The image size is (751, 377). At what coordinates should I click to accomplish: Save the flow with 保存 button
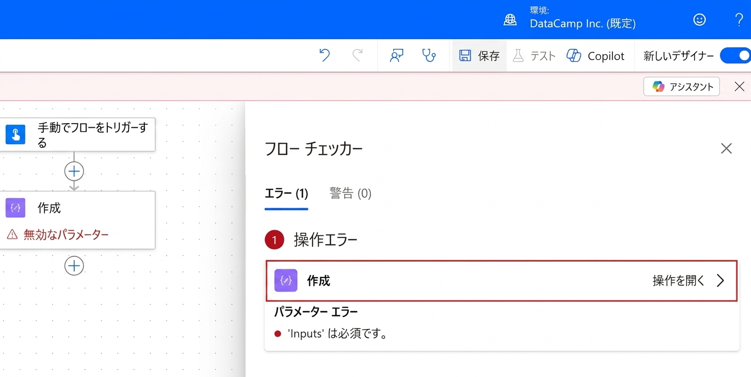pos(479,56)
